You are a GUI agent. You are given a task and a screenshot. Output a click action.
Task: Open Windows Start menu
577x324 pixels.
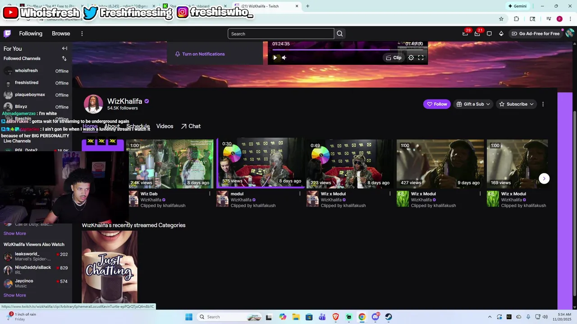(x=189, y=317)
